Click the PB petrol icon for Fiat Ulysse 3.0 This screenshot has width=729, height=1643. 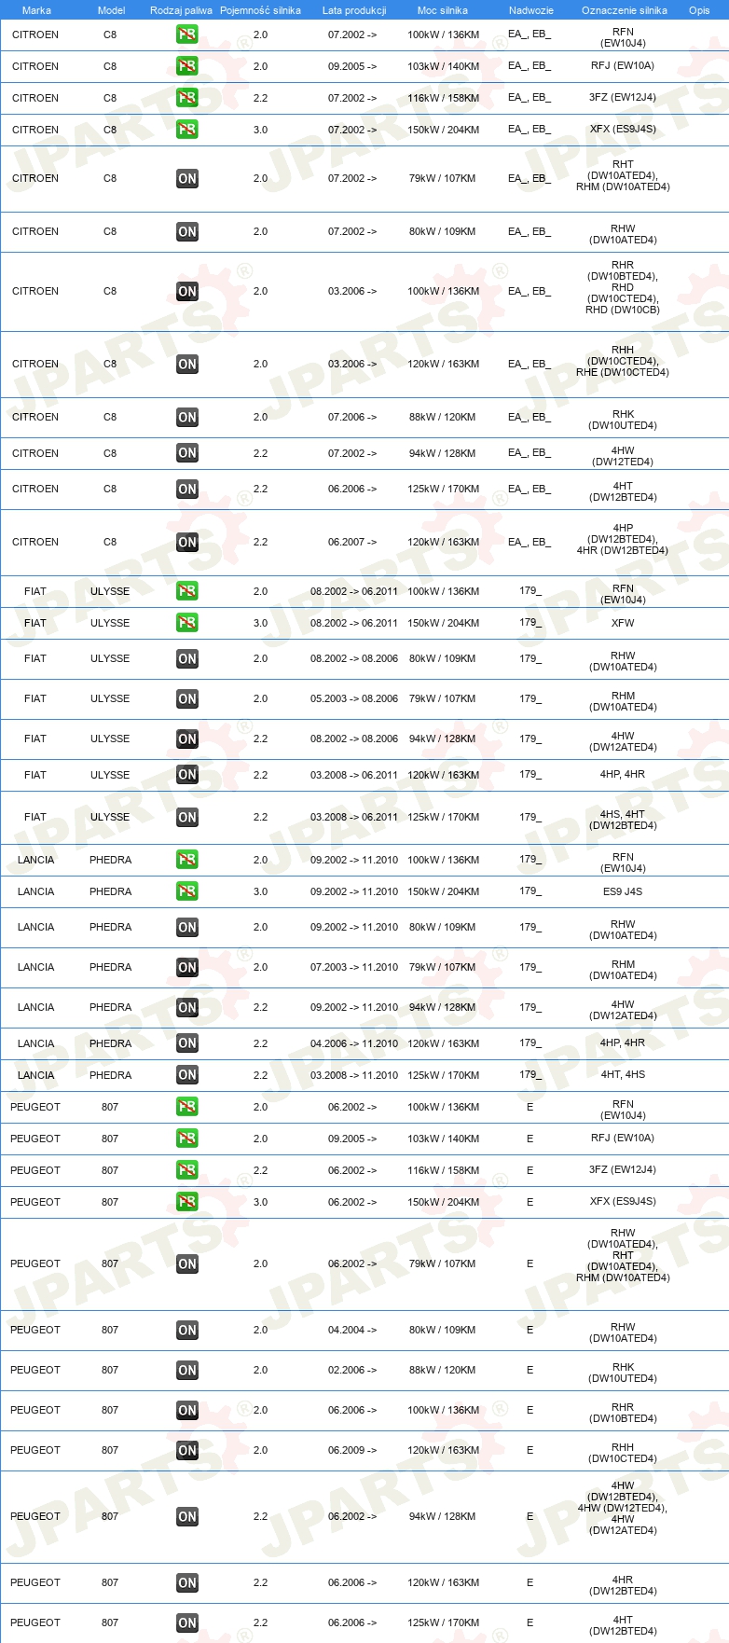click(187, 623)
